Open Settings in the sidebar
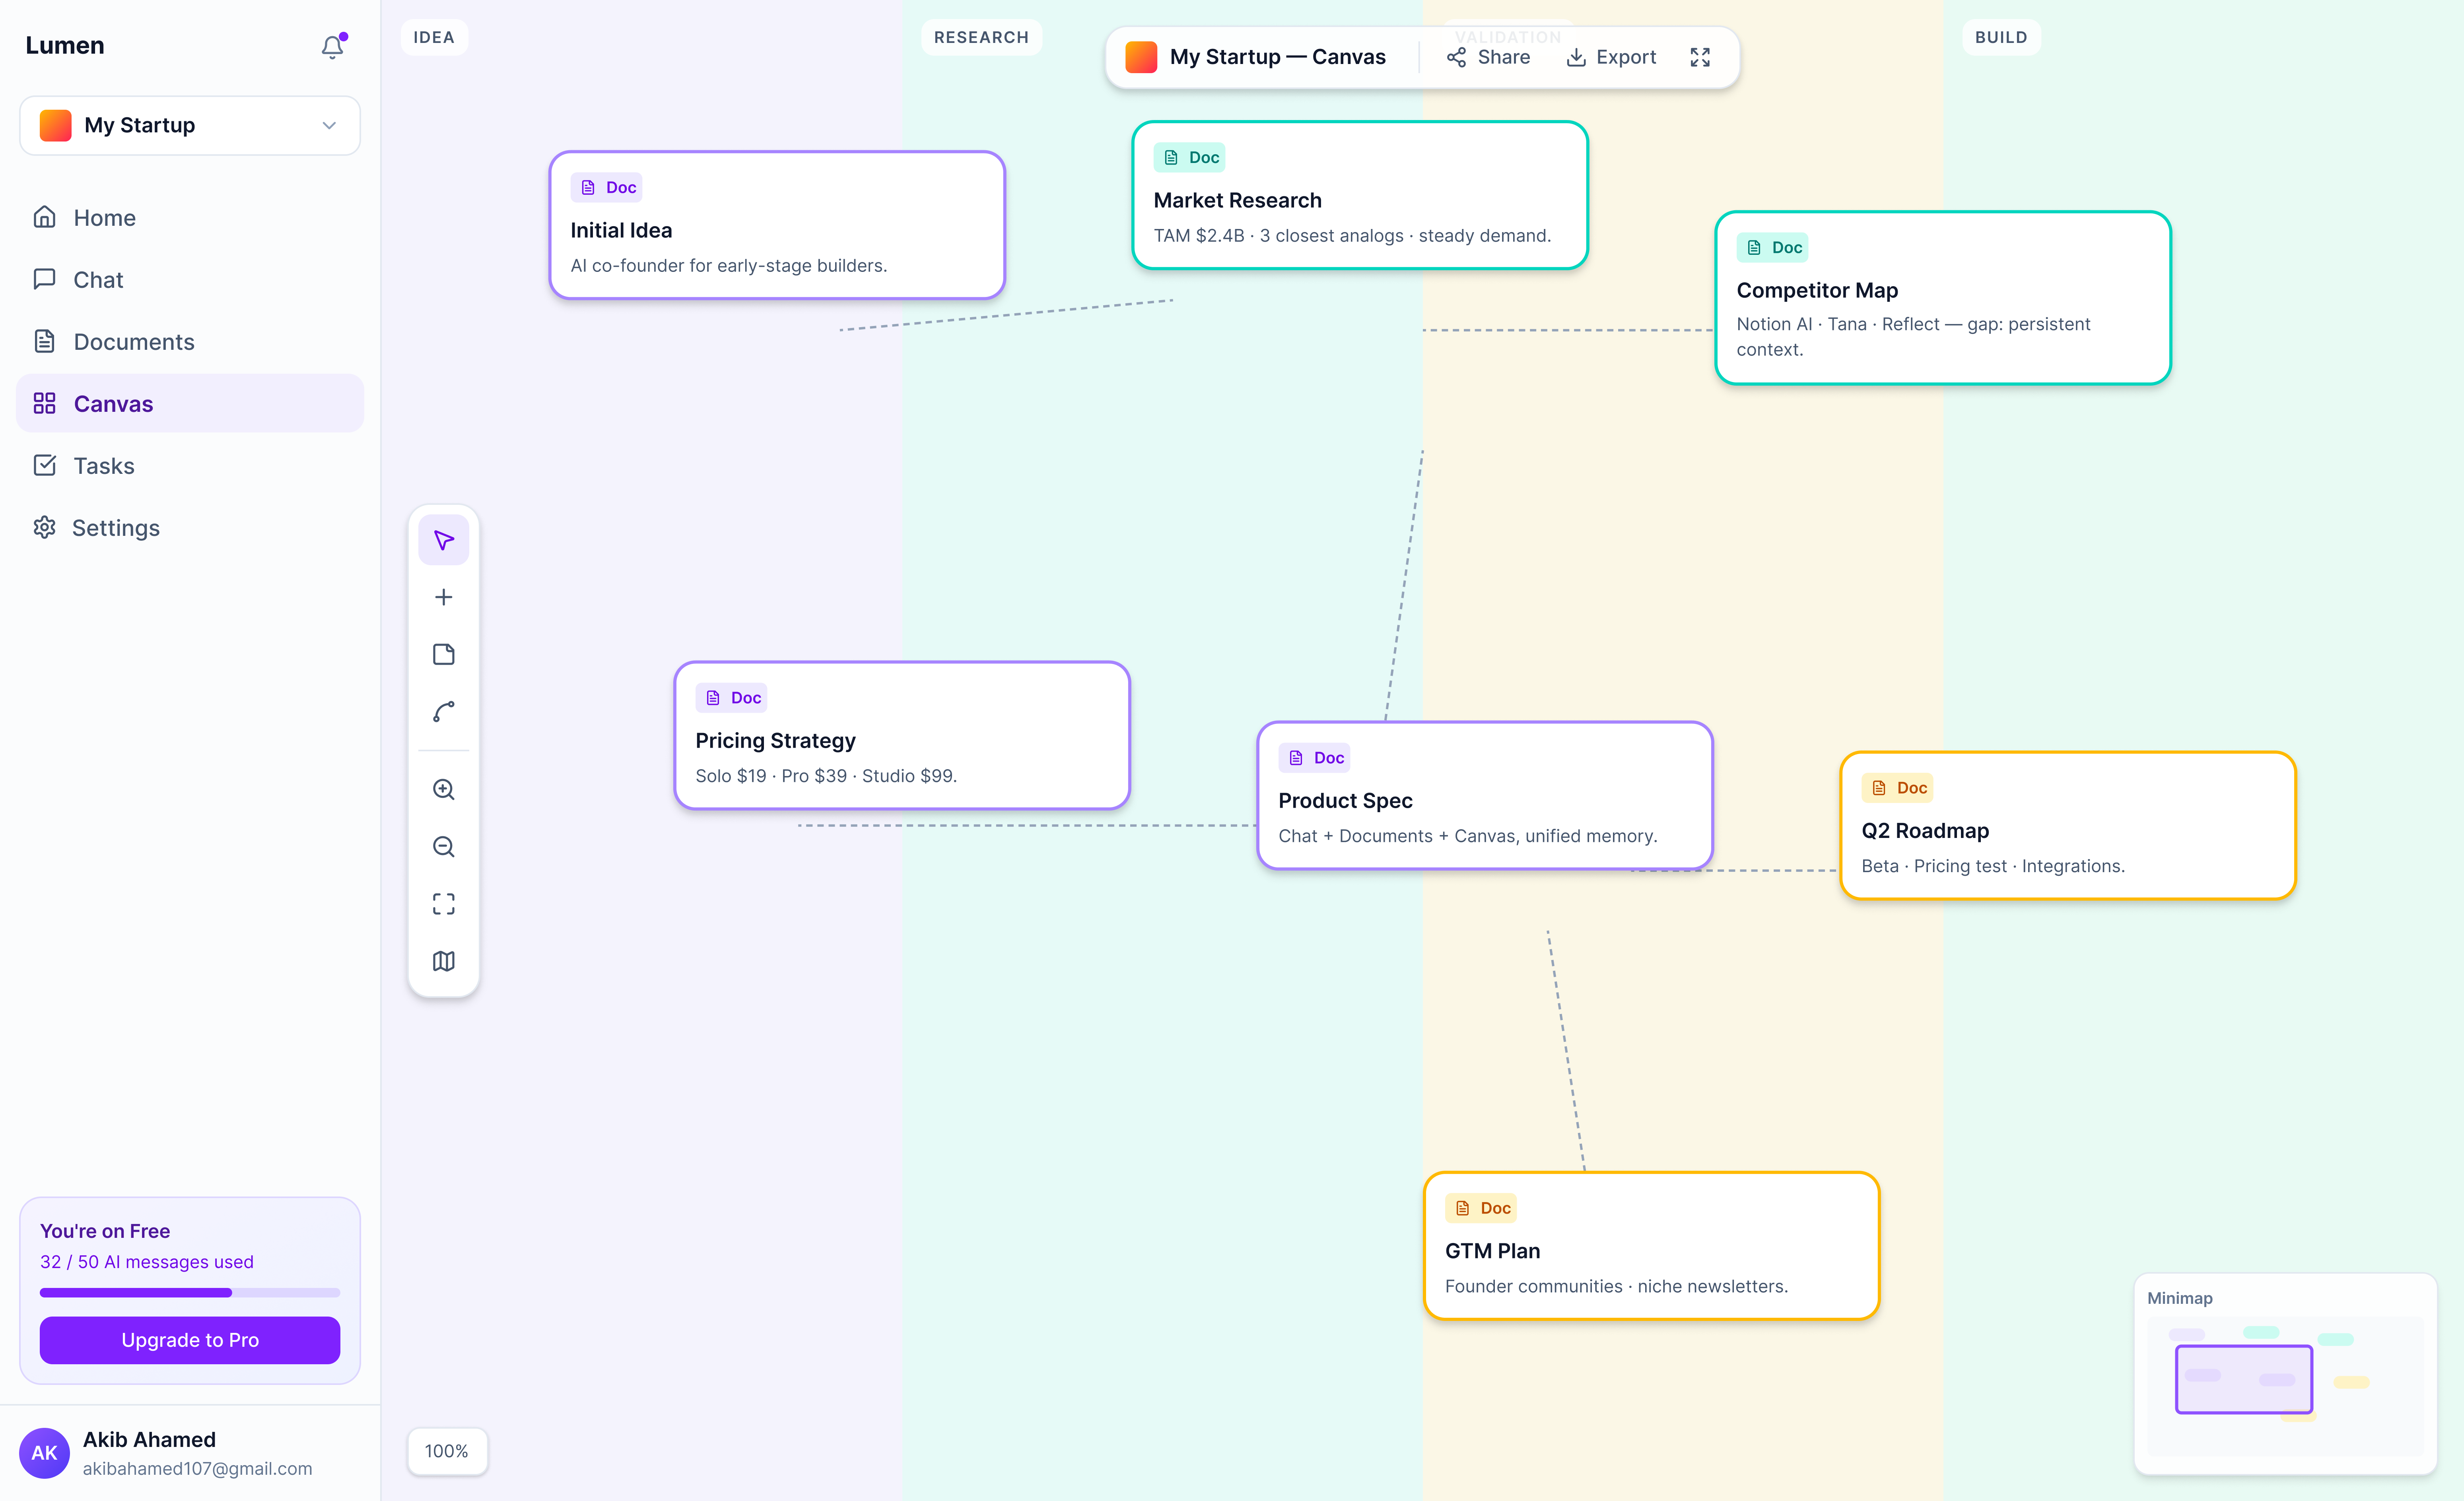 click(x=190, y=527)
